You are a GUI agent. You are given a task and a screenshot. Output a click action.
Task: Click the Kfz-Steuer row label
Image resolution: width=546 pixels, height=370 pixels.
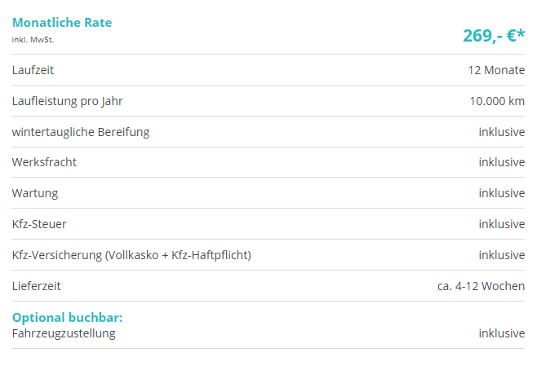[39, 224]
